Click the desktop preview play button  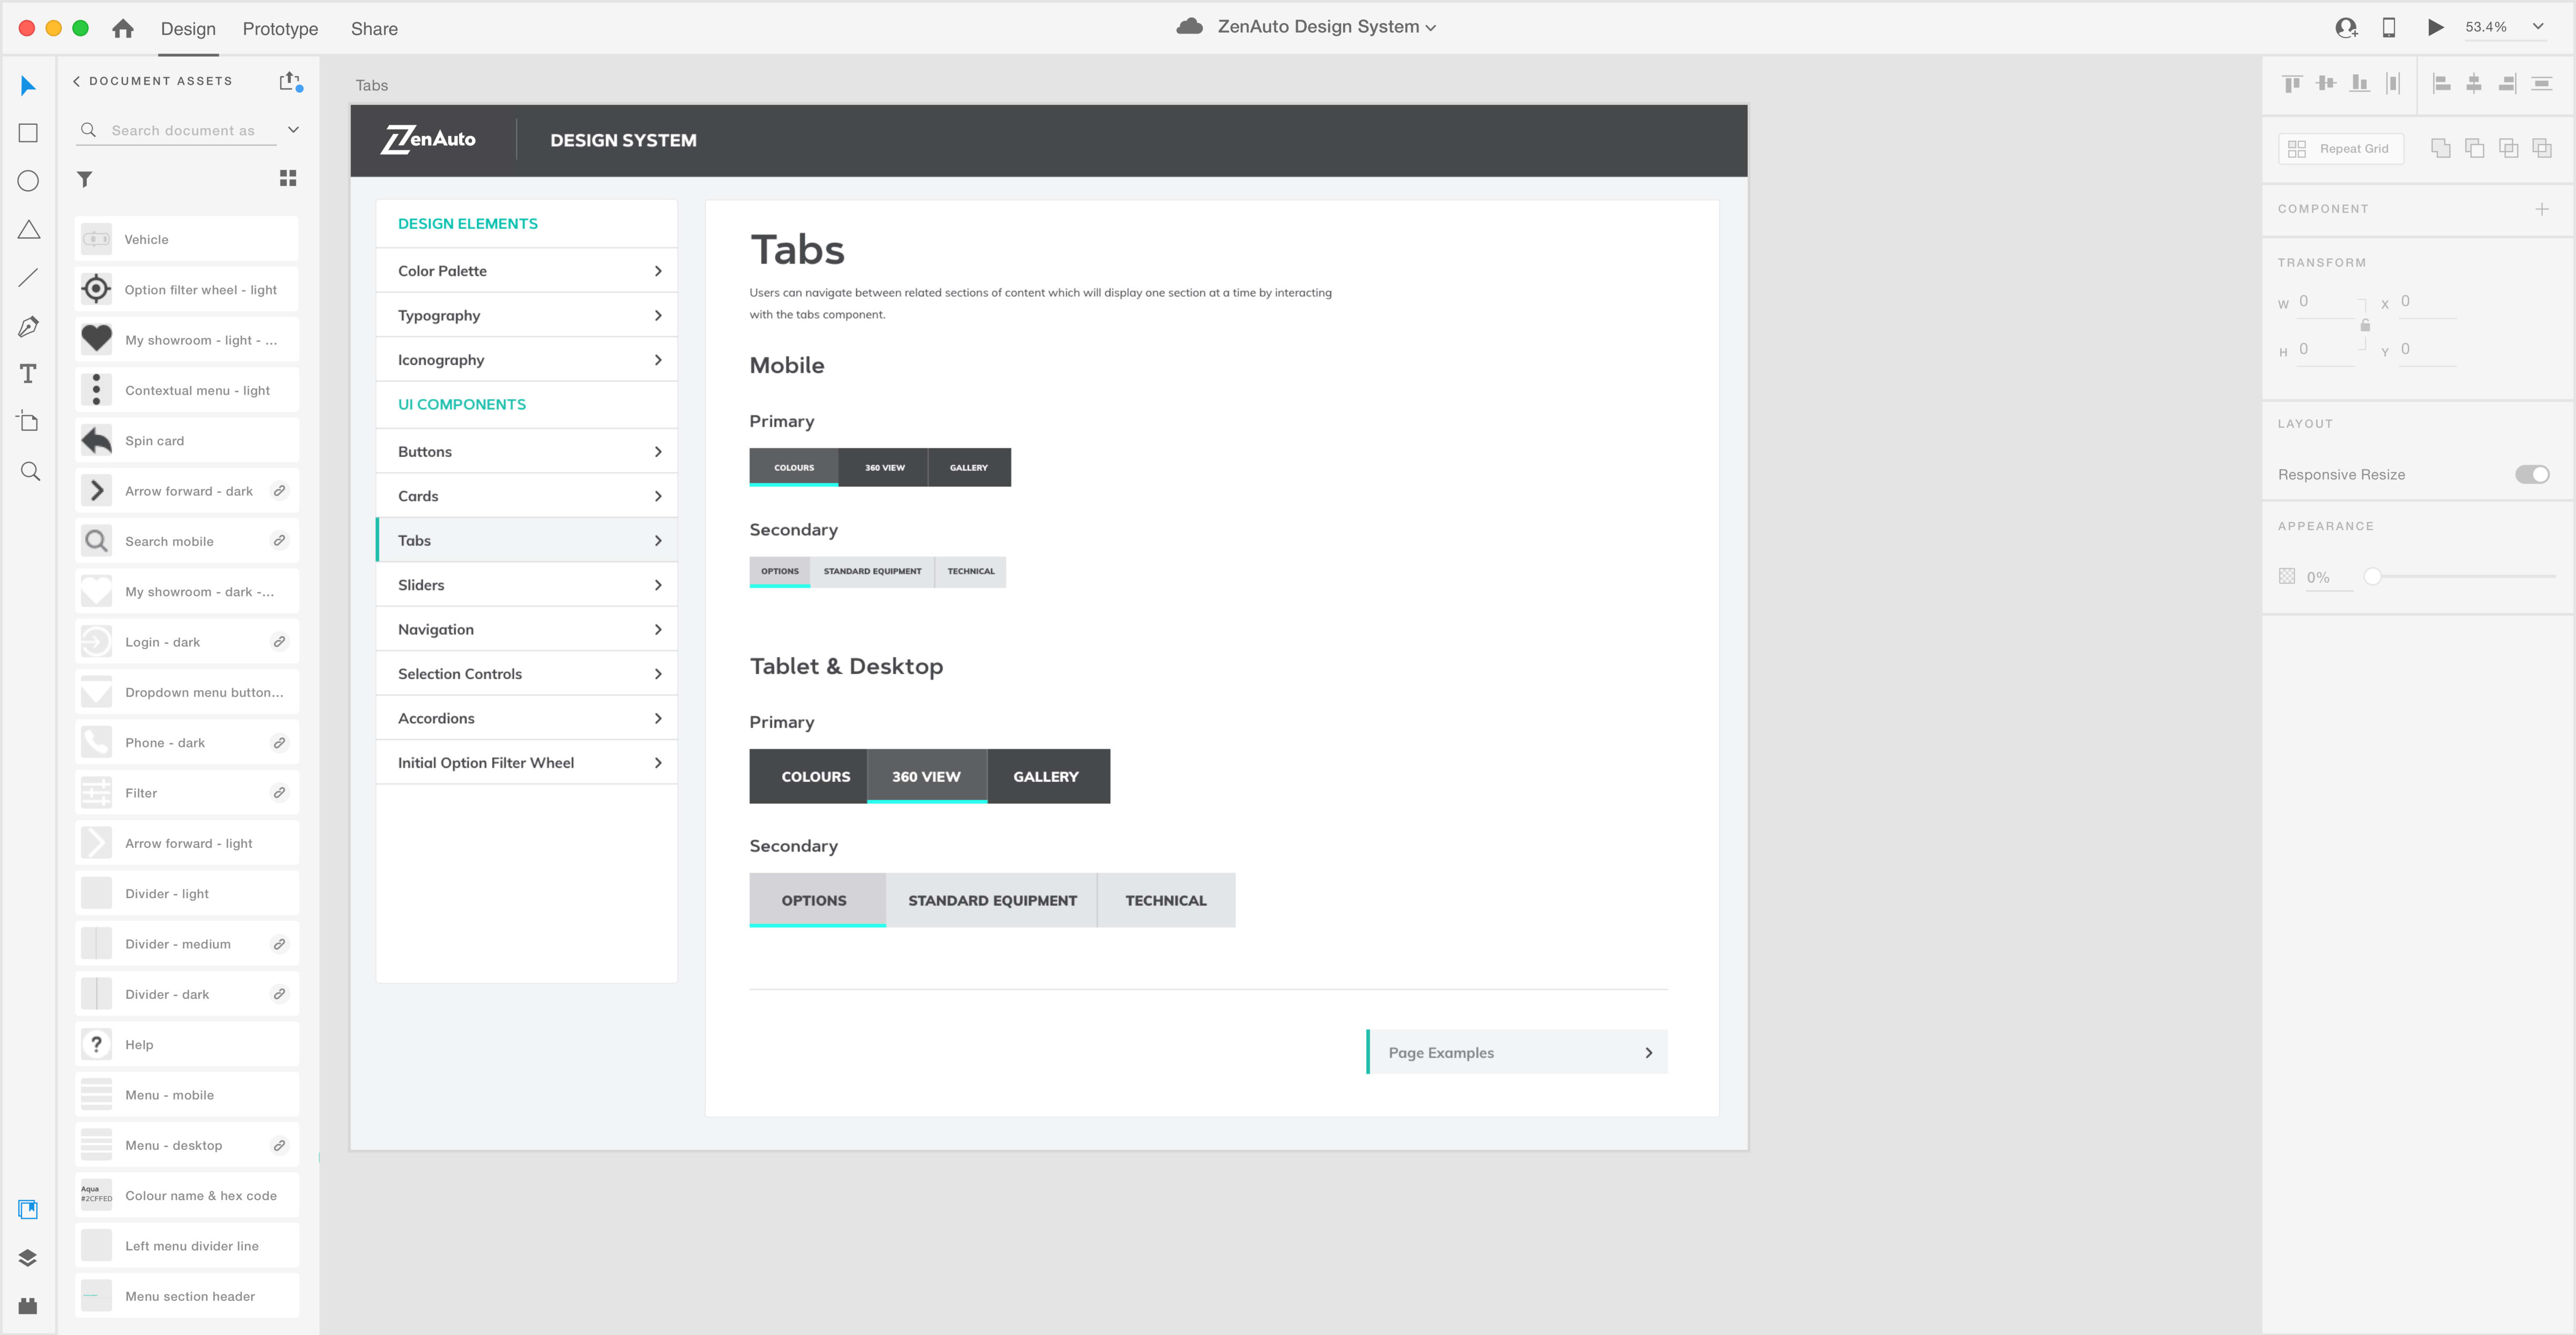pos(2436,27)
